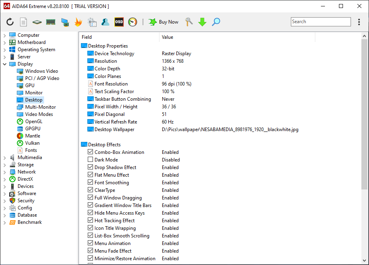Toggle the Menu Animation checkbox
This screenshot has height=265, width=369.
pos(90,243)
